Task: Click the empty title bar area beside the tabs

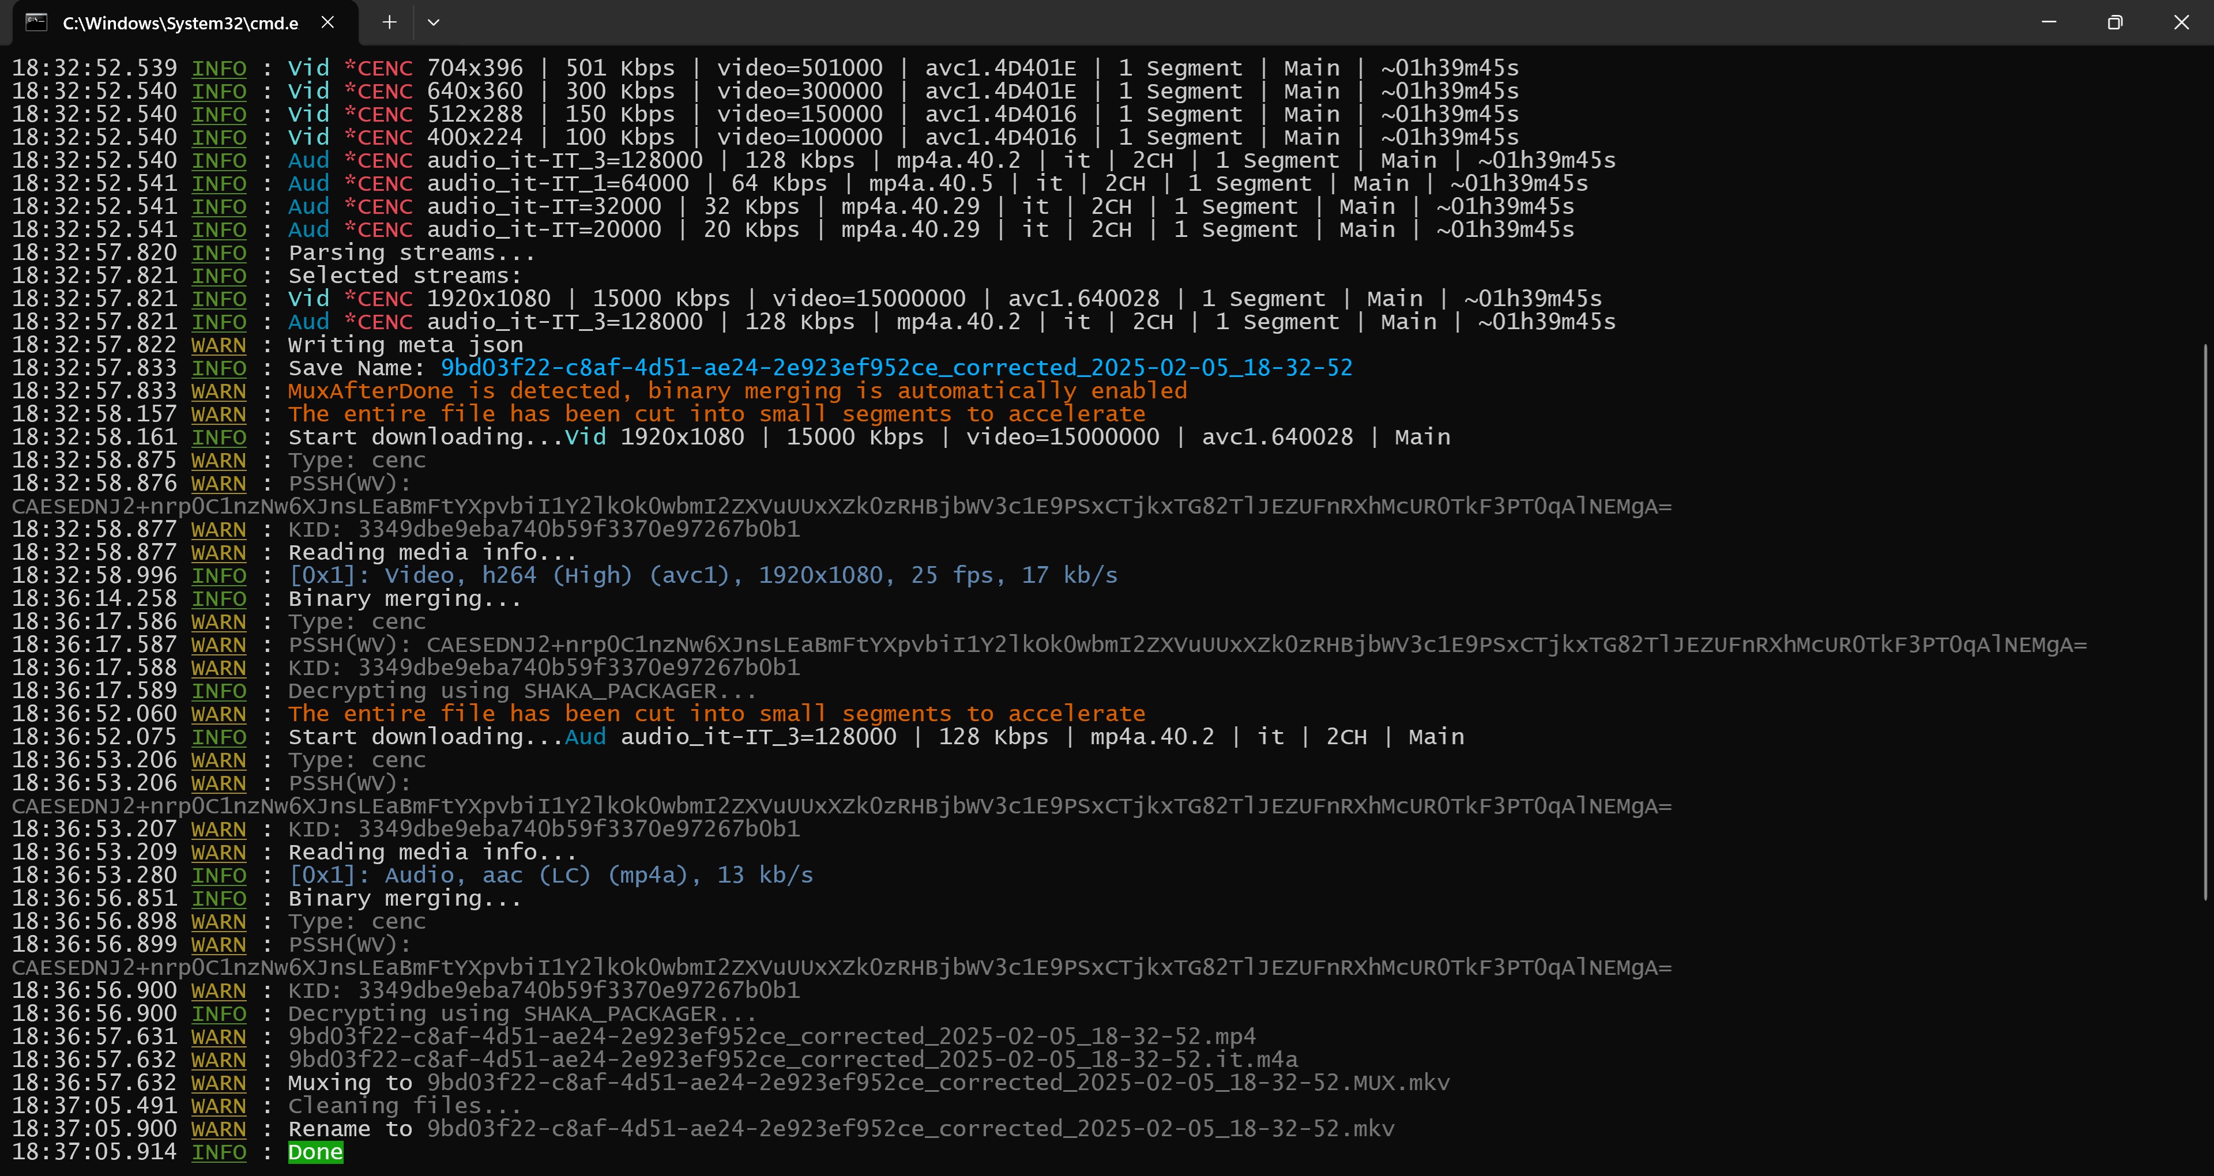Action: coord(1203,22)
